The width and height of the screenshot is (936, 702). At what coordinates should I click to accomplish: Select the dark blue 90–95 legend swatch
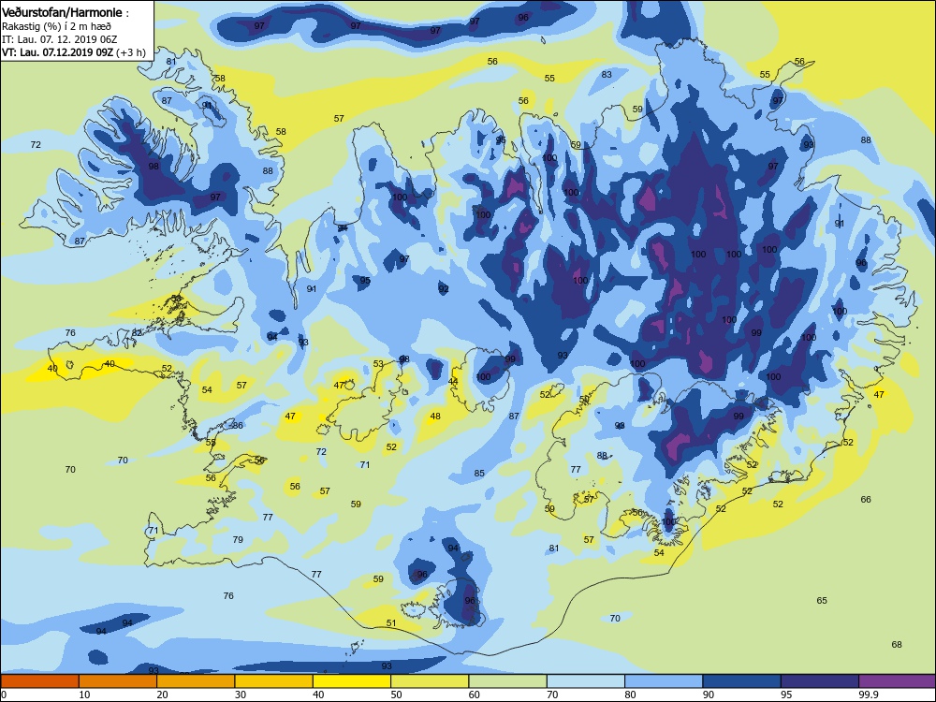coord(742,681)
